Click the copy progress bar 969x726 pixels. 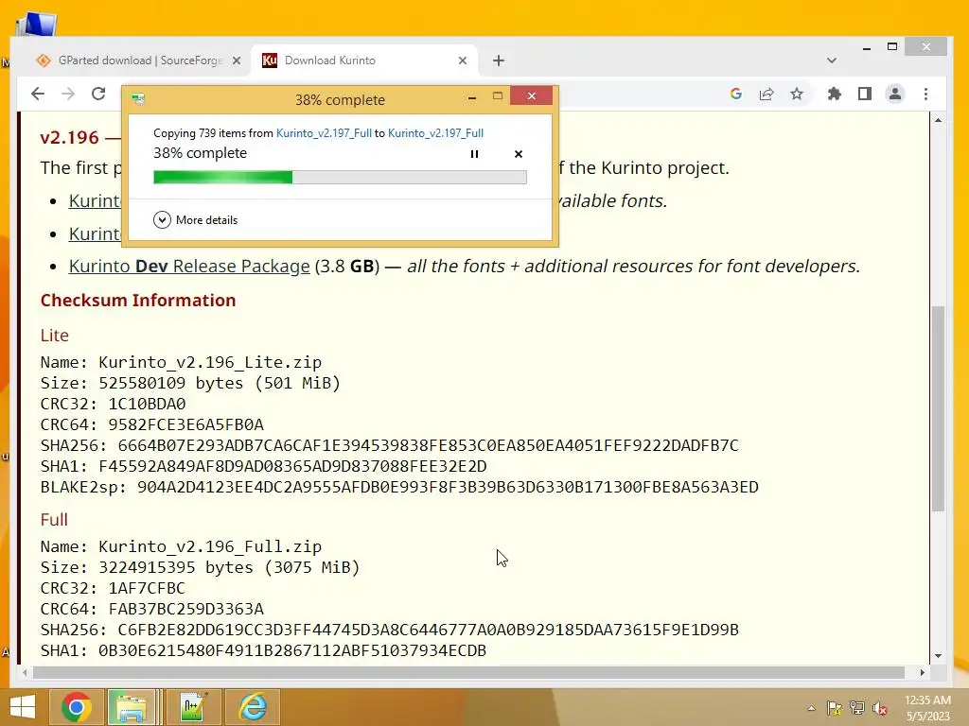[x=340, y=178]
